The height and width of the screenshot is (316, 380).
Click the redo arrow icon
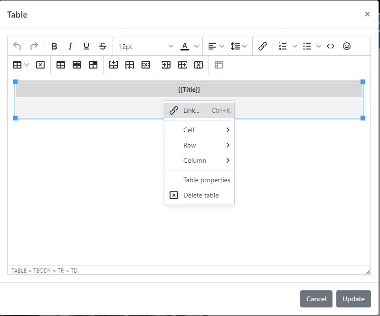[x=34, y=46]
